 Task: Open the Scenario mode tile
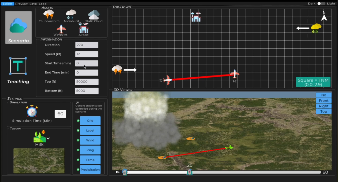18,27
